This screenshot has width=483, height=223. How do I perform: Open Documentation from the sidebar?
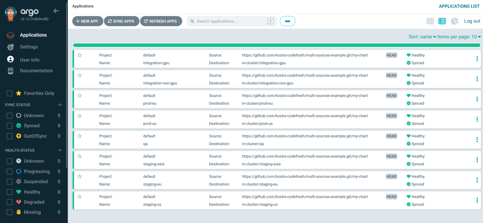point(36,70)
